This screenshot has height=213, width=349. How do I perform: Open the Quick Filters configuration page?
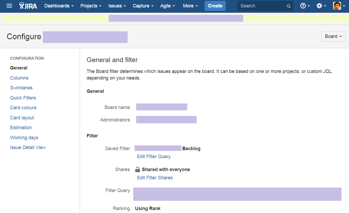pyautogui.click(x=23, y=98)
